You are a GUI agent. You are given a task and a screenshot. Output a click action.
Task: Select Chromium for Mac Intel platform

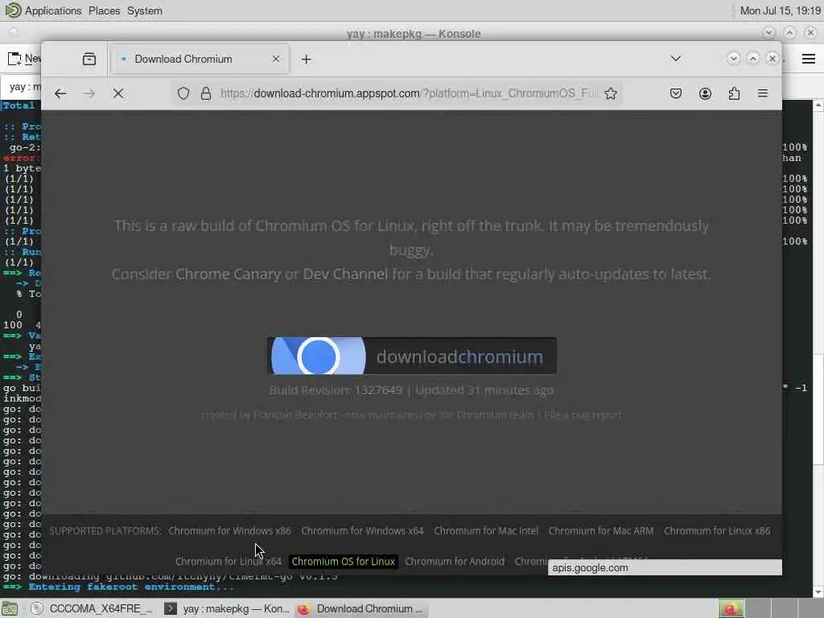pyautogui.click(x=486, y=531)
